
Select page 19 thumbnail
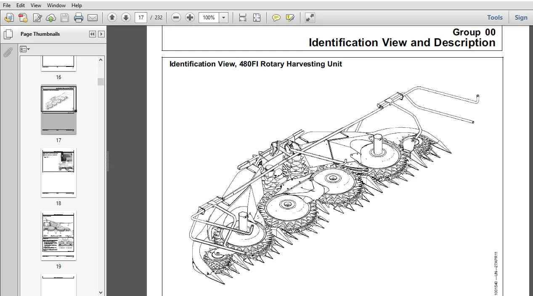58,235
